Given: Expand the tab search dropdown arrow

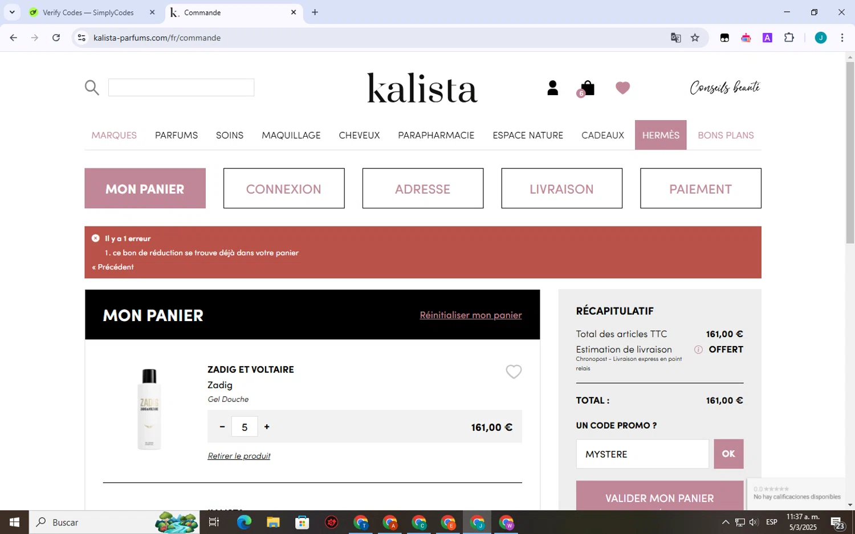Looking at the screenshot, I should (12, 12).
